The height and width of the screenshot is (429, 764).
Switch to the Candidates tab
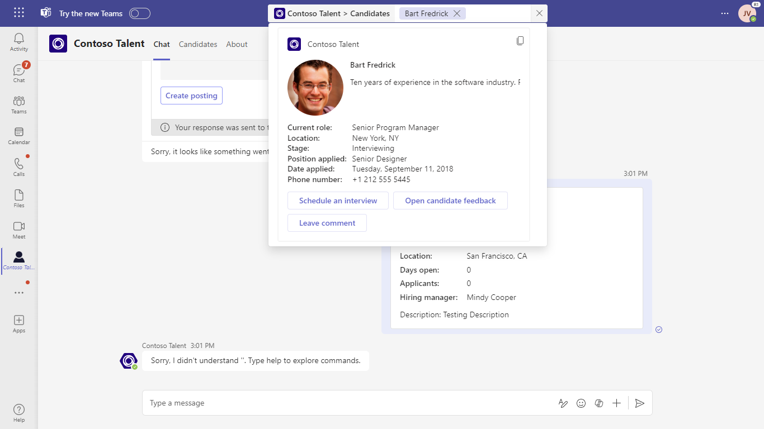pyautogui.click(x=198, y=44)
